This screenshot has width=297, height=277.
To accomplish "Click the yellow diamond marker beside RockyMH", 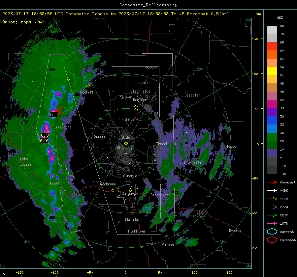I will click(x=88, y=86).
